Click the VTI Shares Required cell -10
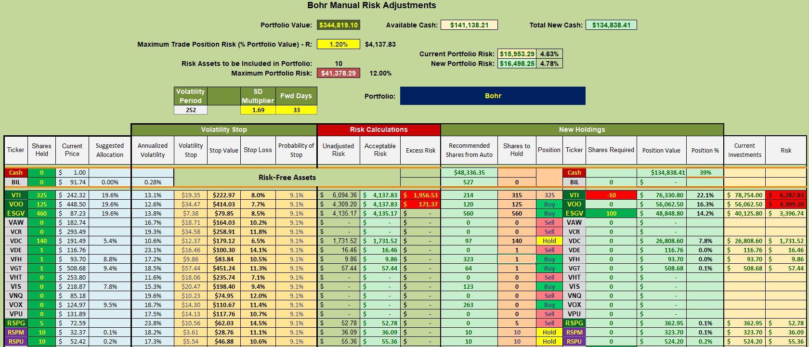Screen dimensions: 809x347 (611, 195)
